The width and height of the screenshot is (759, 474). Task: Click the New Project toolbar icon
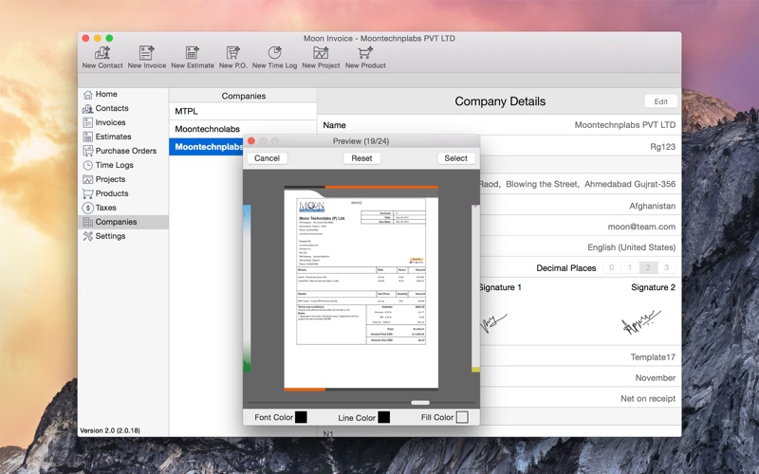point(321,52)
